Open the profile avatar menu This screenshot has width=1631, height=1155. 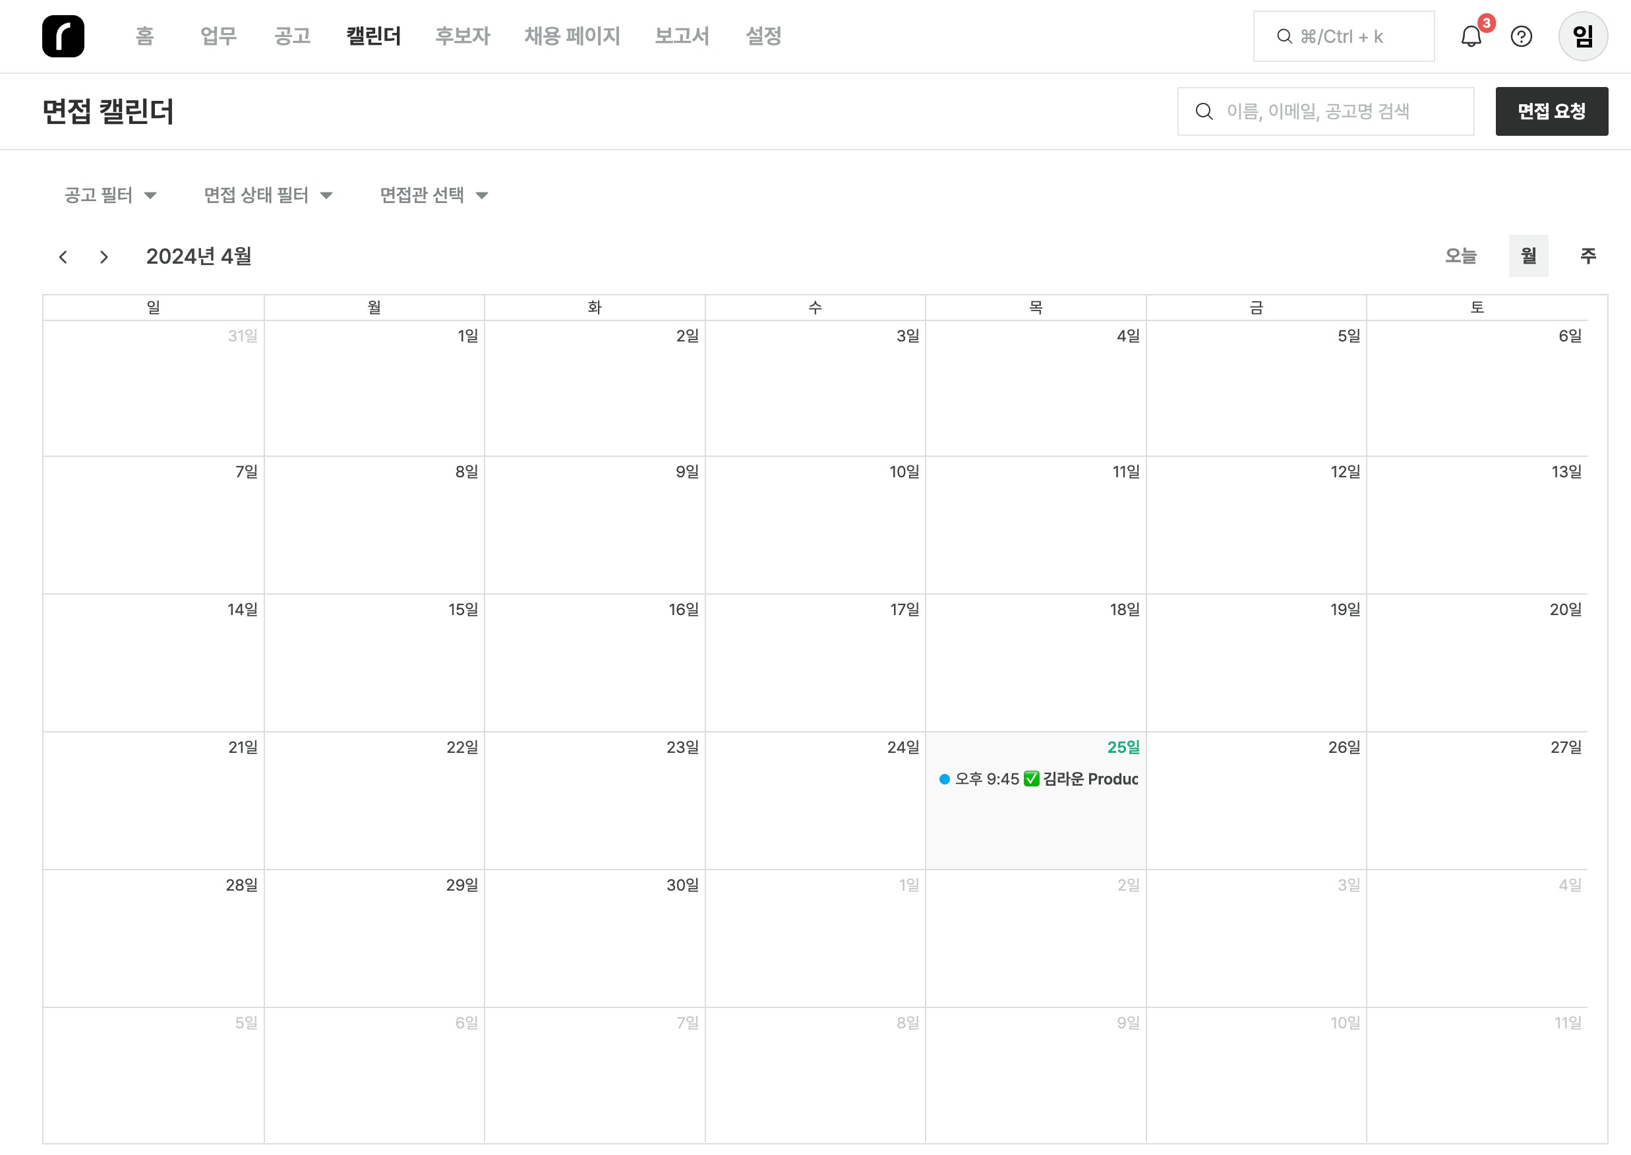coord(1582,36)
